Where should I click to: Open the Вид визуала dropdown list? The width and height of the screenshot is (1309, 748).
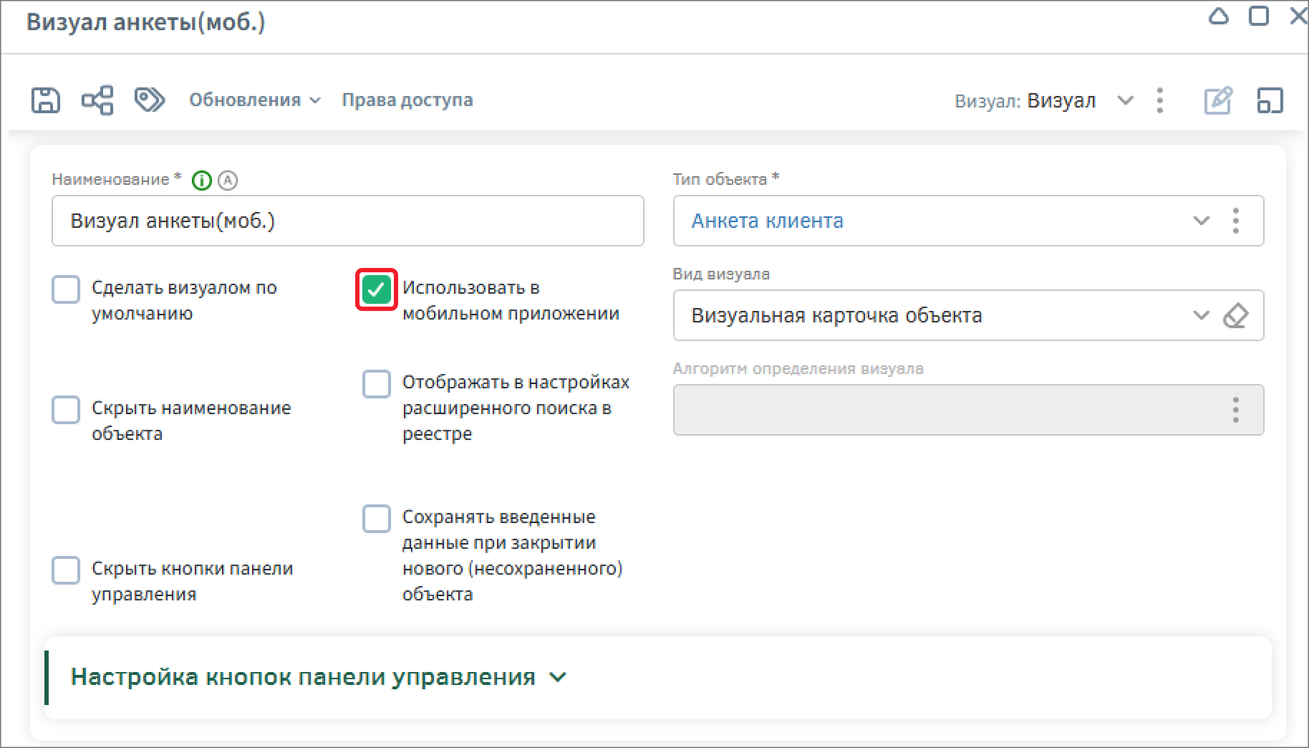click(1200, 315)
